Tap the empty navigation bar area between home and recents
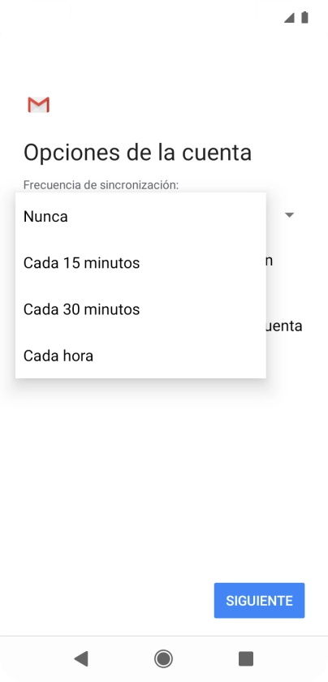 click(205, 659)
